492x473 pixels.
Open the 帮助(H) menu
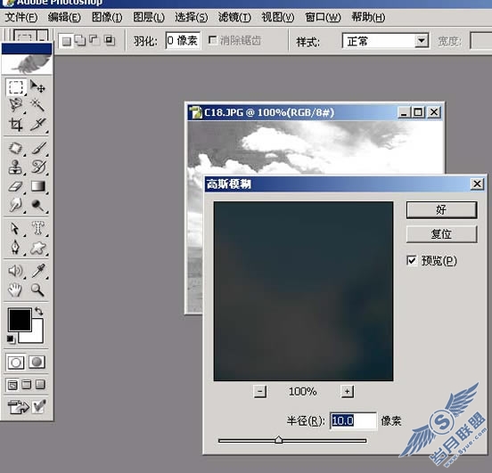coord(368,17)
